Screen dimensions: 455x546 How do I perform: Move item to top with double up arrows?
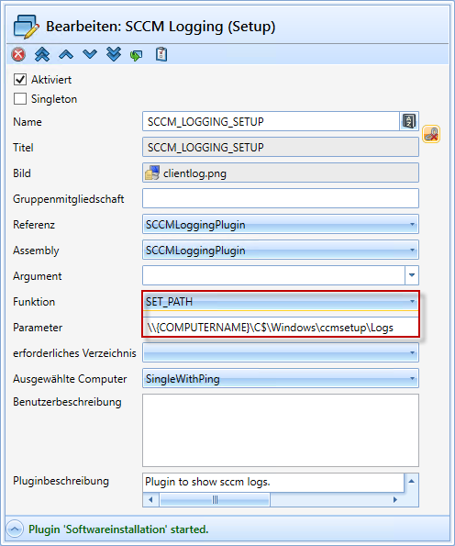pyautogui.click(x=42, y=54)
